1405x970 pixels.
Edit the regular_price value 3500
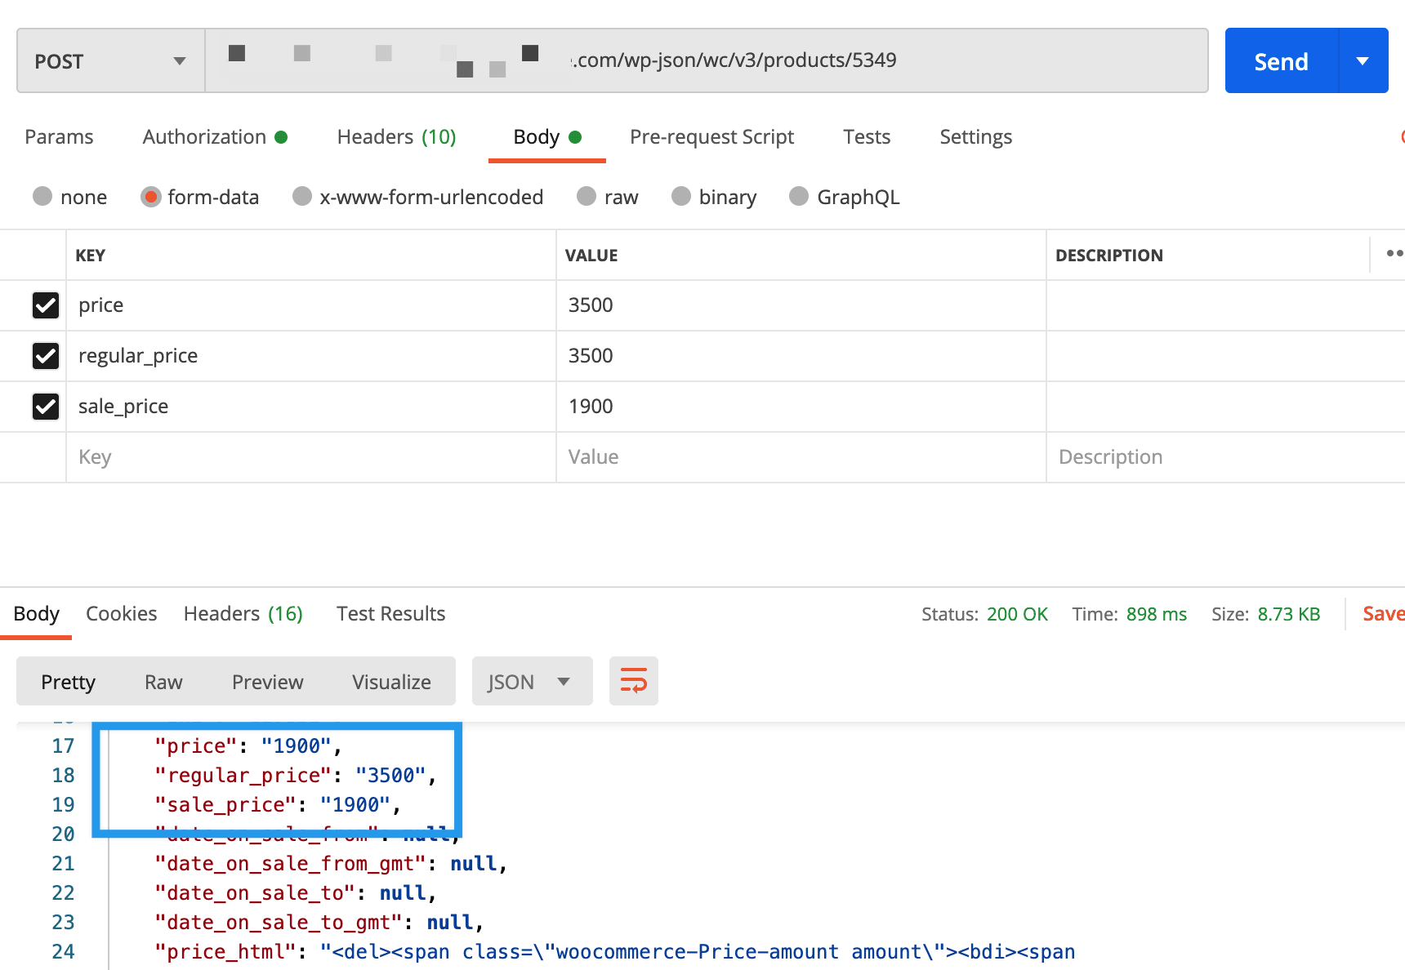[801, 356]
